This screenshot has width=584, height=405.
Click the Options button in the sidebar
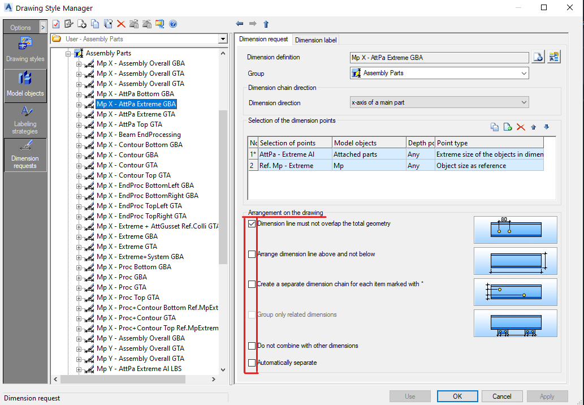pyautogui.click(x=21, y=27)
